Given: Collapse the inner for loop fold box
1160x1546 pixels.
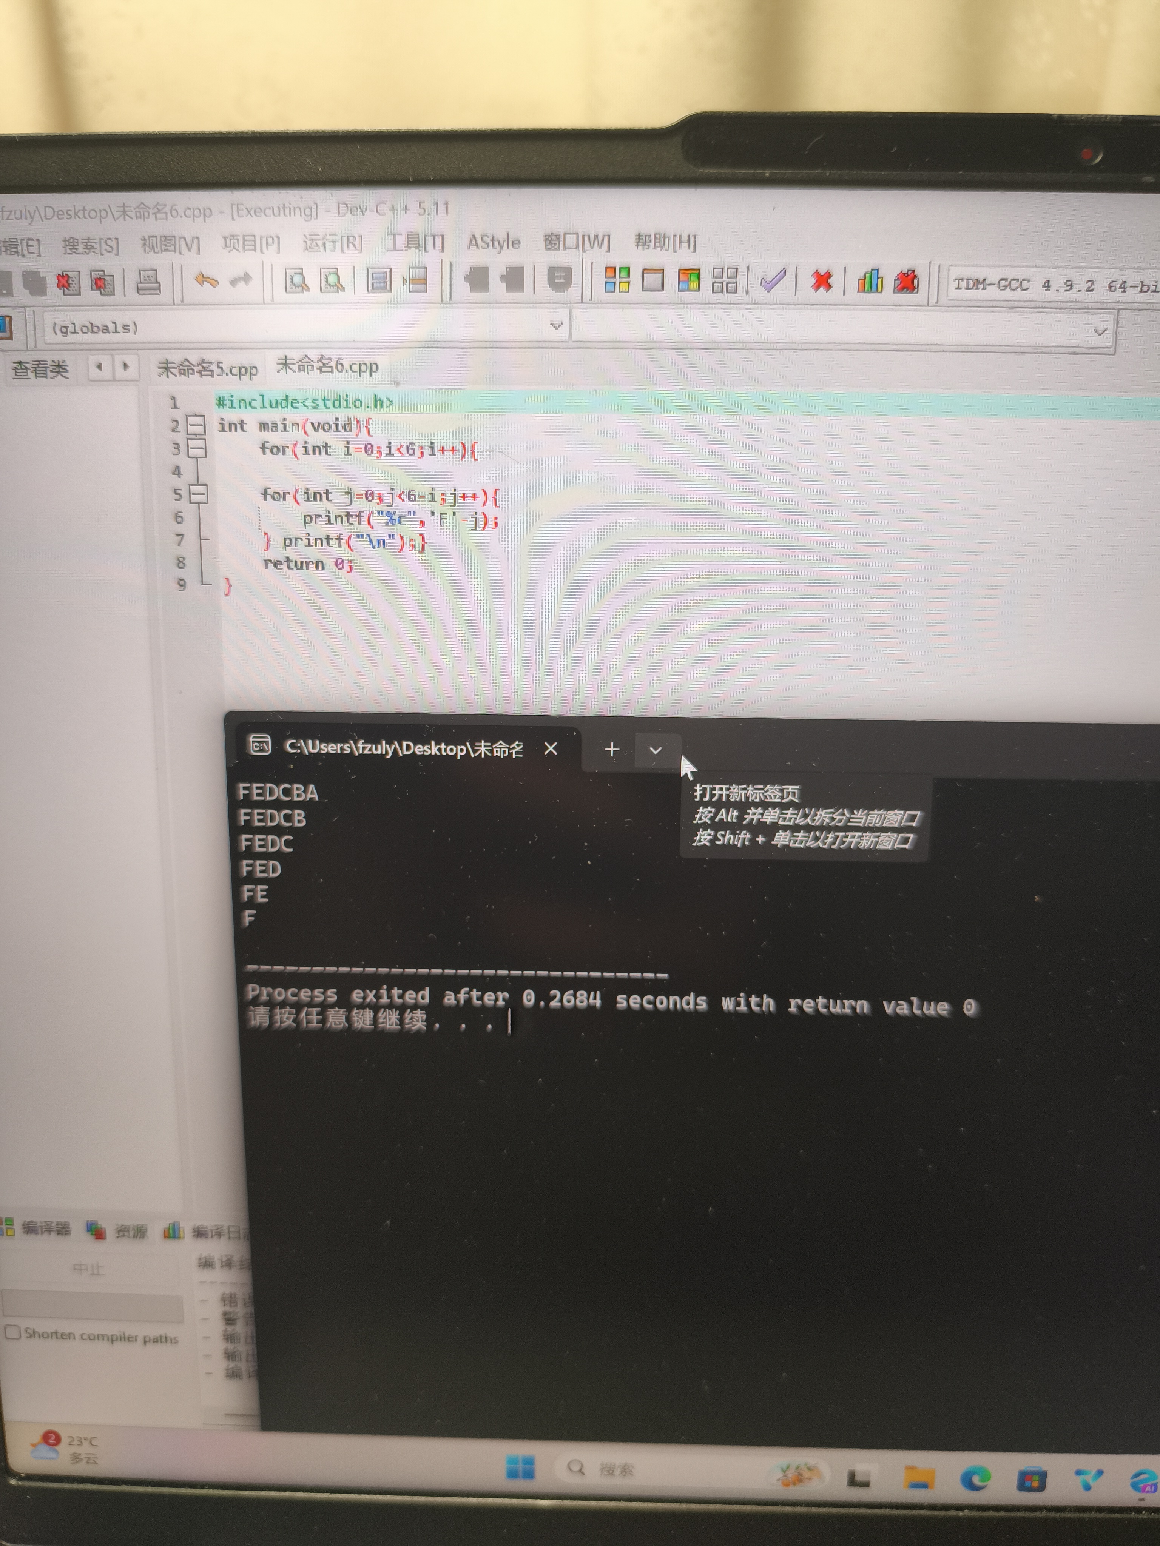Looking at the screenshot, I should tap(199, 494).
